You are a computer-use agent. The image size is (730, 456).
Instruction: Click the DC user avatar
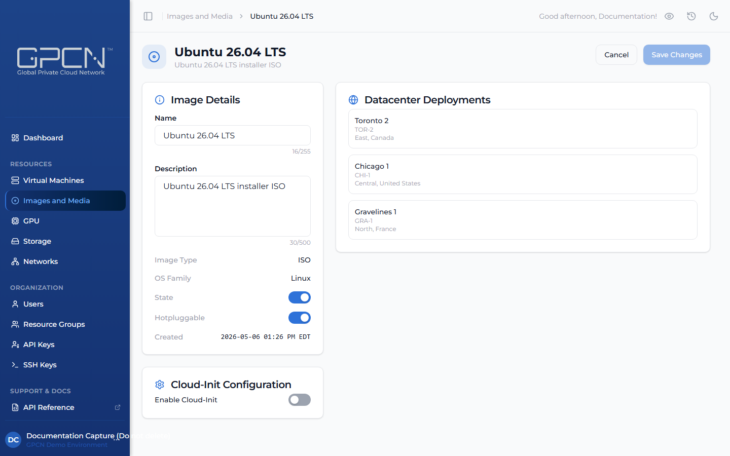point(14,440)
